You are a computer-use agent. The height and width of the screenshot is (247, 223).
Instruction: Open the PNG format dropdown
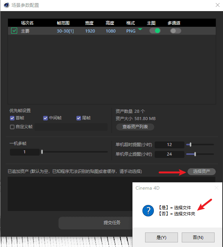point(140,29)
